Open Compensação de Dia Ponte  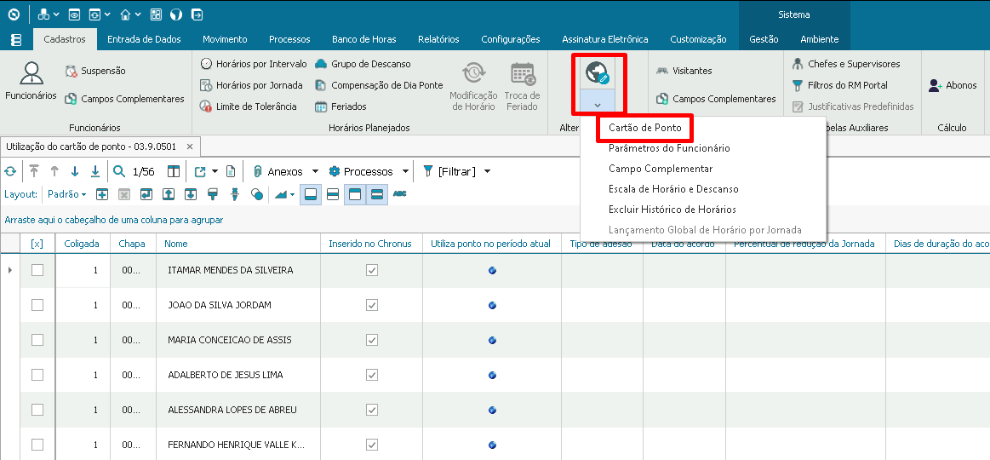[x=379, y=85]
